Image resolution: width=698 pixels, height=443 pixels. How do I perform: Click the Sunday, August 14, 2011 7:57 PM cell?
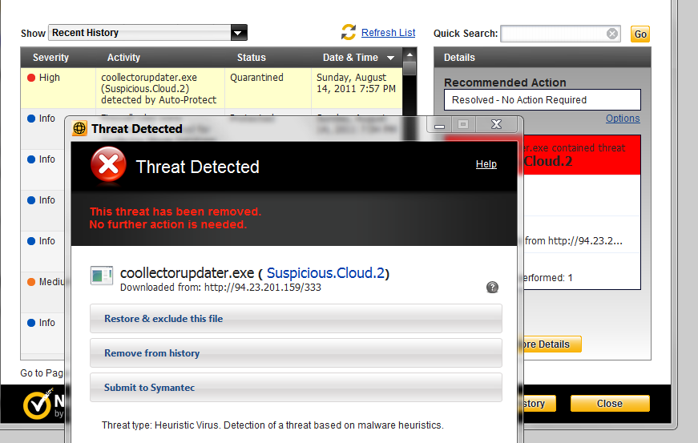(x=357, y=88)
